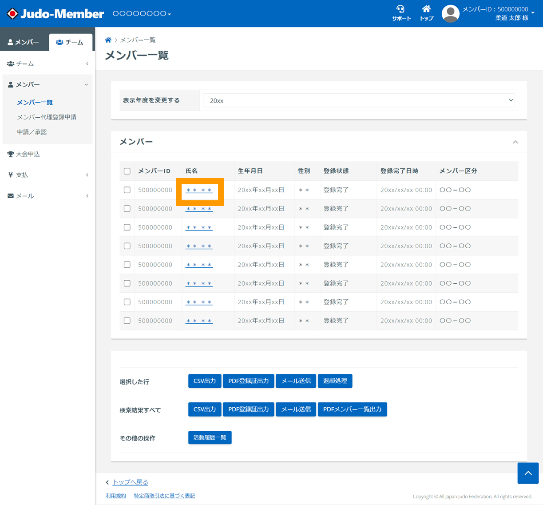Click CSV出力 for 検索結果すべて
Image resolution: width=543 pixels, height=505 pixels.
(205, 410)
